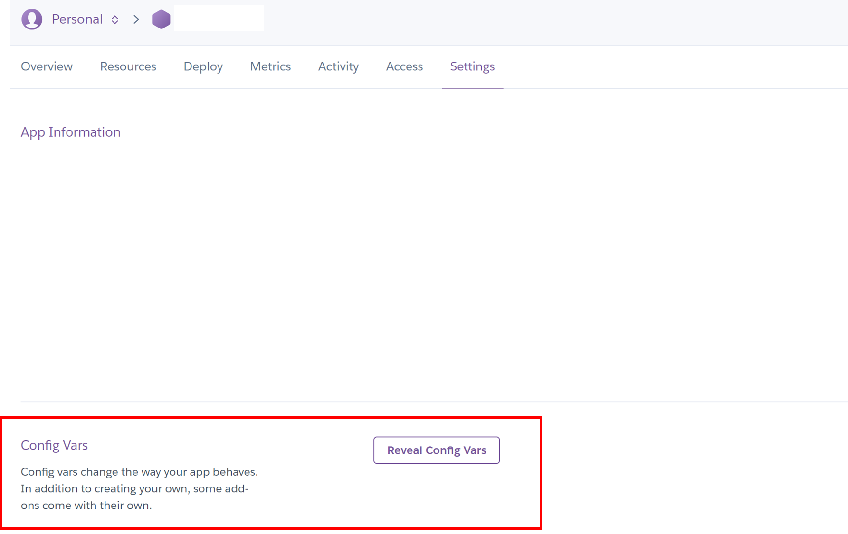Click the purple hexagon app icon
This screenshot has height=534, width=848.
tap(161, 19)
